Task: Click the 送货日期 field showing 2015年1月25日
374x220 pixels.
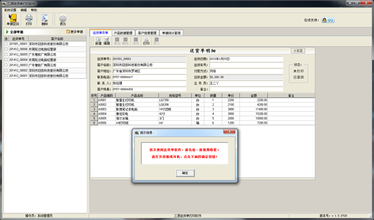Action: pos(246,59)
